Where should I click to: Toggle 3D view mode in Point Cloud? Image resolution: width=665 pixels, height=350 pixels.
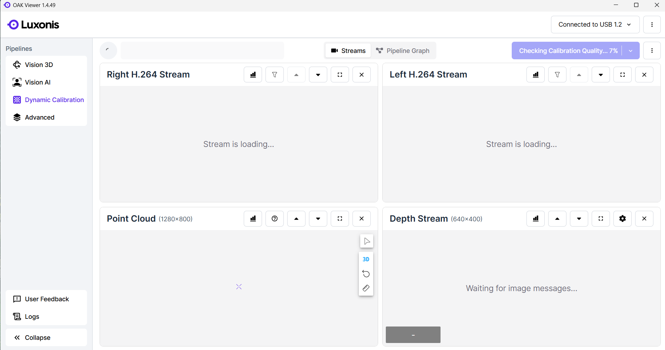point(366,260)
